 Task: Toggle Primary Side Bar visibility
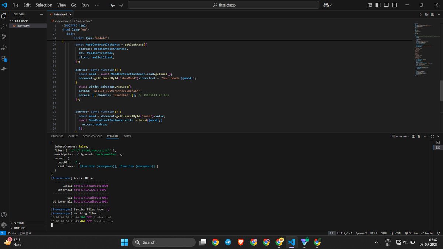click(378, 5)
